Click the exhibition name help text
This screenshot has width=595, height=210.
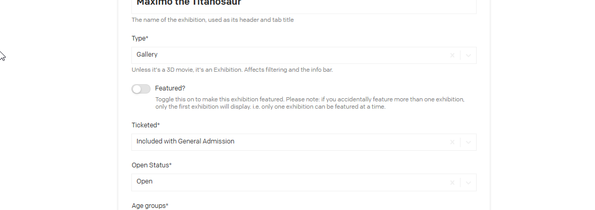216,20
